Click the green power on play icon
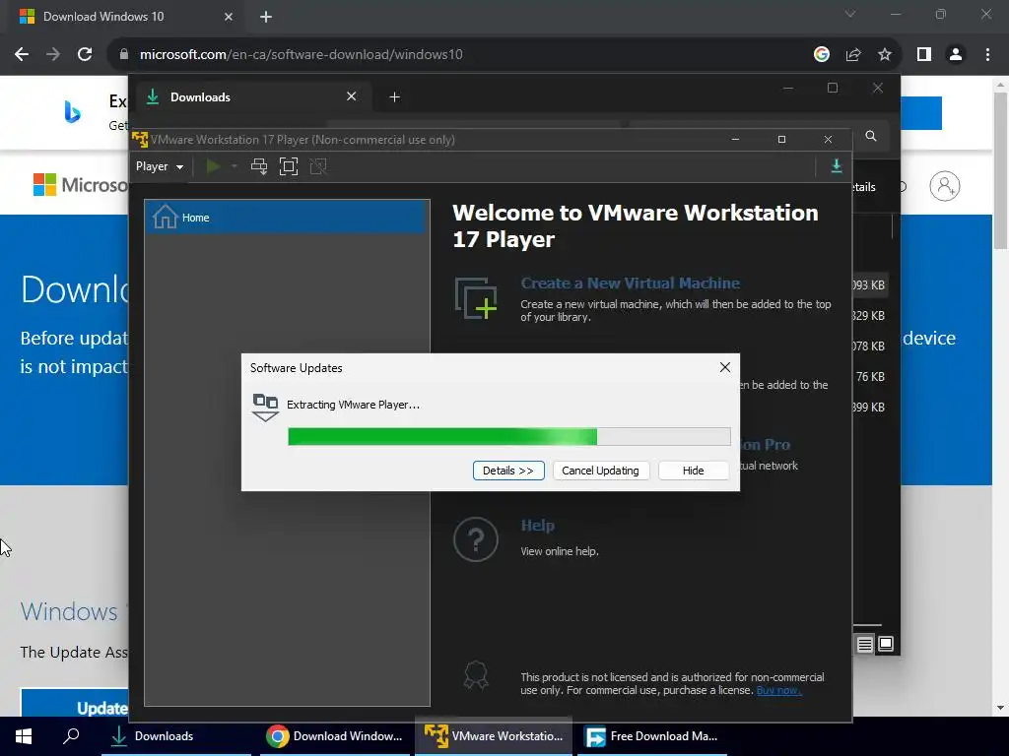Image resolution: width=1009 pixels, height=756 pixels. tap(213, 166)
